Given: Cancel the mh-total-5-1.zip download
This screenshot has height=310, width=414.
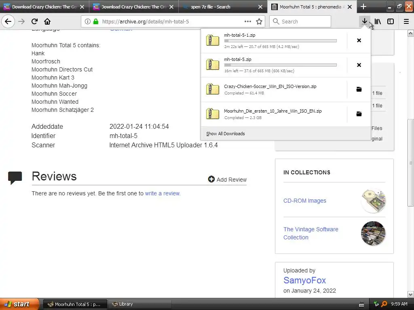Looking at the screenshot, I should (x=359, y=40).
